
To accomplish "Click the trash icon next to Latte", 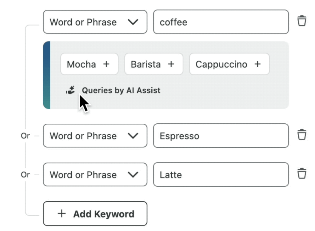I will [x=302, y=173].
